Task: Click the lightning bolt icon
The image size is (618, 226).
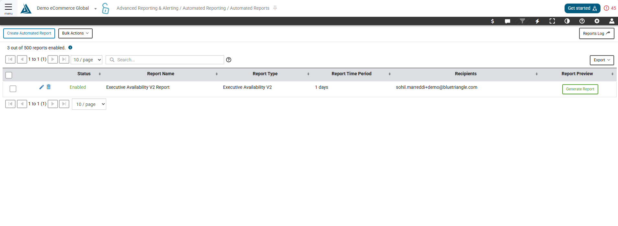Action: (537, 21)
